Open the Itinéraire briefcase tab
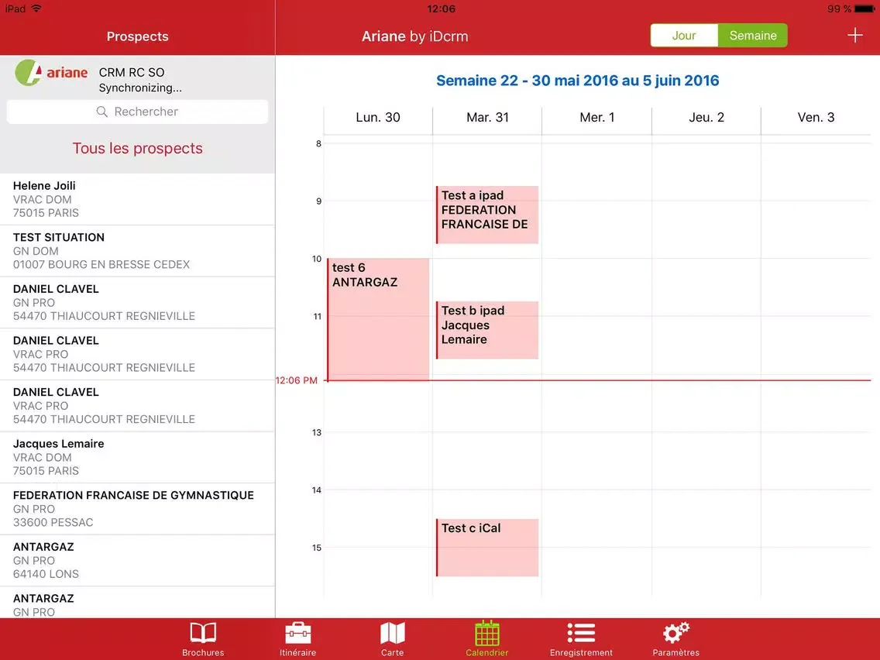This screenshot has height=660, width=880. (x=298, y=638)
